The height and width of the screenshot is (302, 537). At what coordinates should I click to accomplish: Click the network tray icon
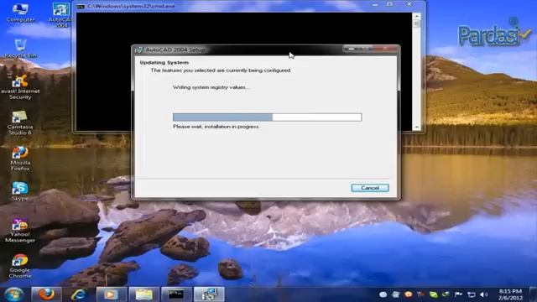point(472,294)
